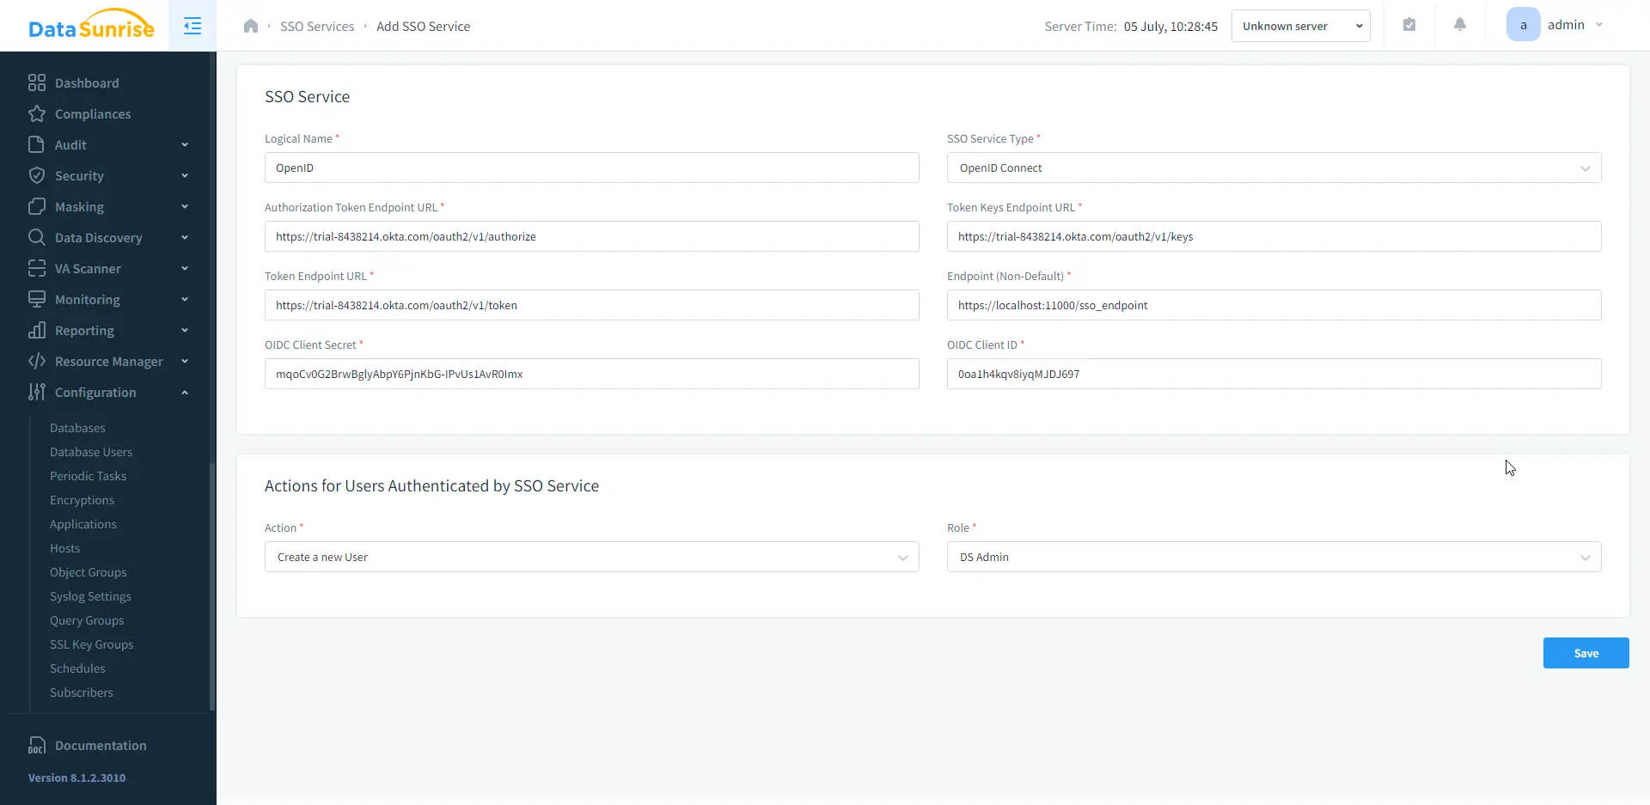
Task: Click the Compliances star icon
Action: pos(36,114)
